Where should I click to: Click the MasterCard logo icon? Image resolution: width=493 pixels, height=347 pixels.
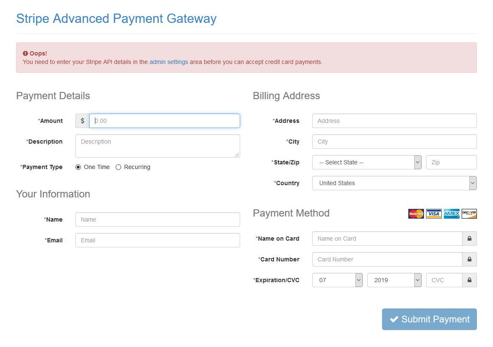(x=416, y=214)
